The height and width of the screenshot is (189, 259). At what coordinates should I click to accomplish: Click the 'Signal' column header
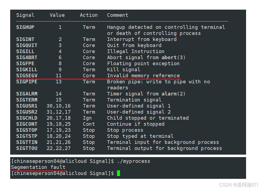tap(25, 15)
